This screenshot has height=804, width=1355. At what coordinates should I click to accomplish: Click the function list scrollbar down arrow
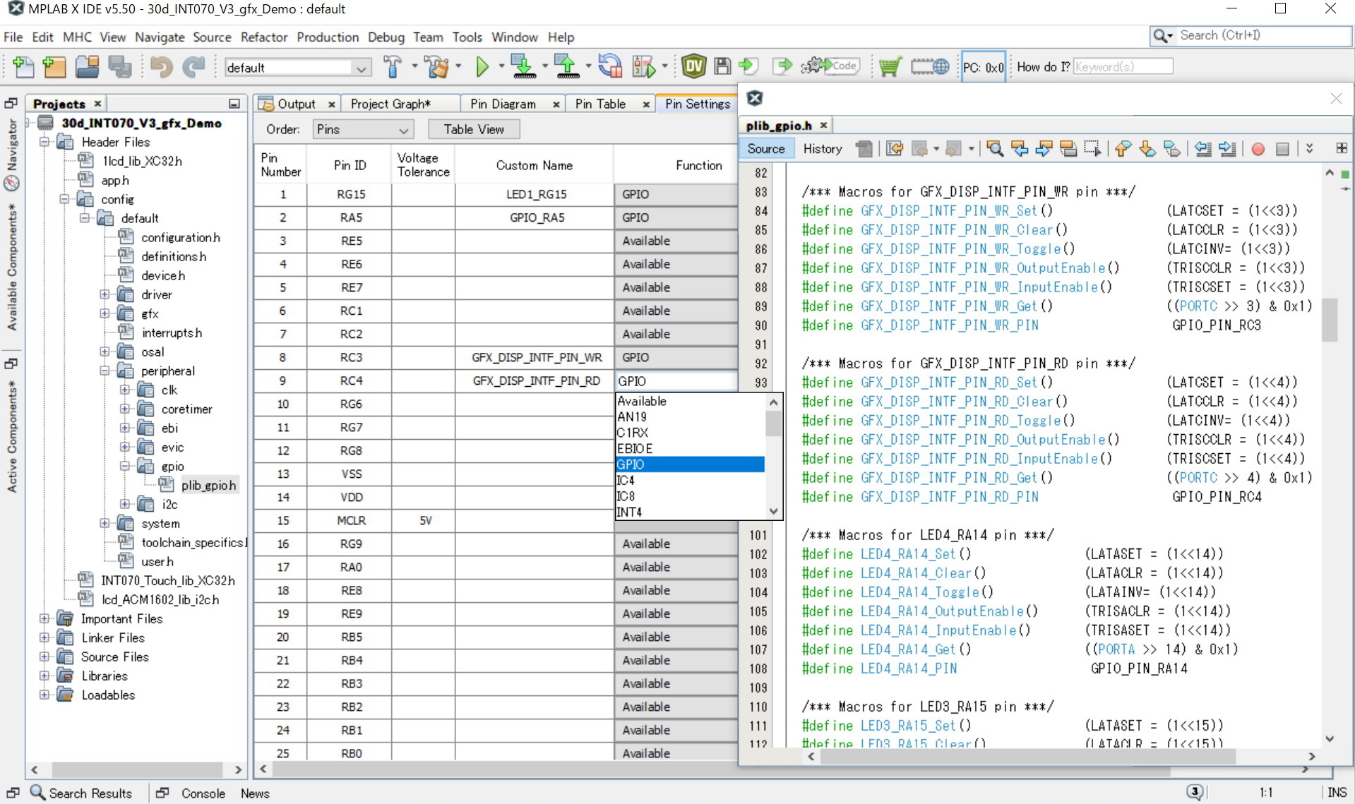coord(773,511)
